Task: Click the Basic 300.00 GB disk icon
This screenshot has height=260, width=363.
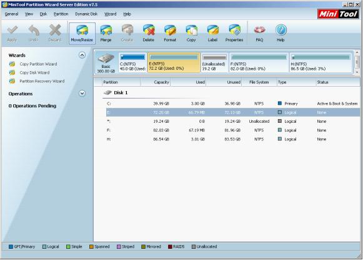Action: click(x=106, y=59)
